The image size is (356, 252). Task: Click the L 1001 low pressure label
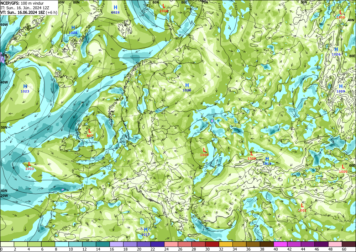(302, 207)
